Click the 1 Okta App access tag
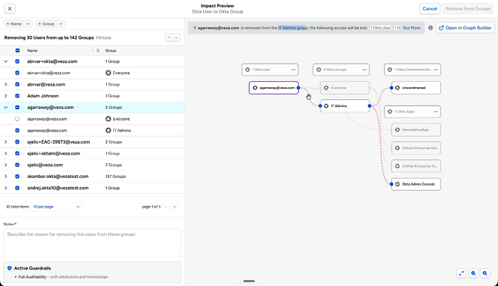Viewport: 498px width, 286px height. (x=380, y=28)
